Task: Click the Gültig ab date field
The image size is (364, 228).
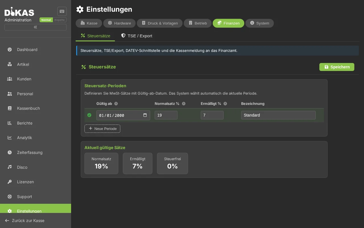Action: pyautogui.click(x=123, y=115)
